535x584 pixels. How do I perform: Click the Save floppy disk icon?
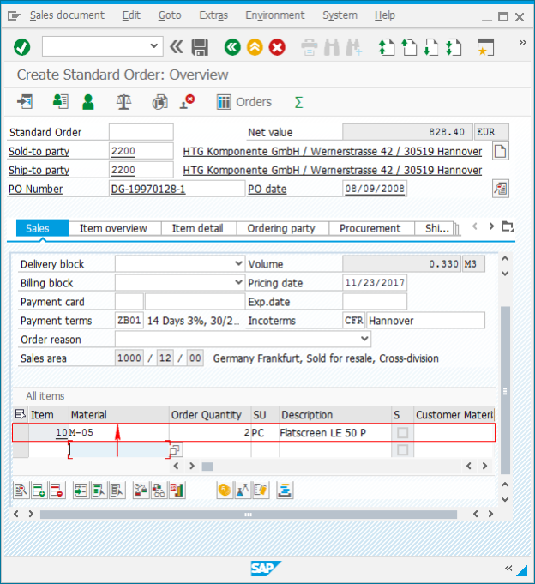click(200, 47)
